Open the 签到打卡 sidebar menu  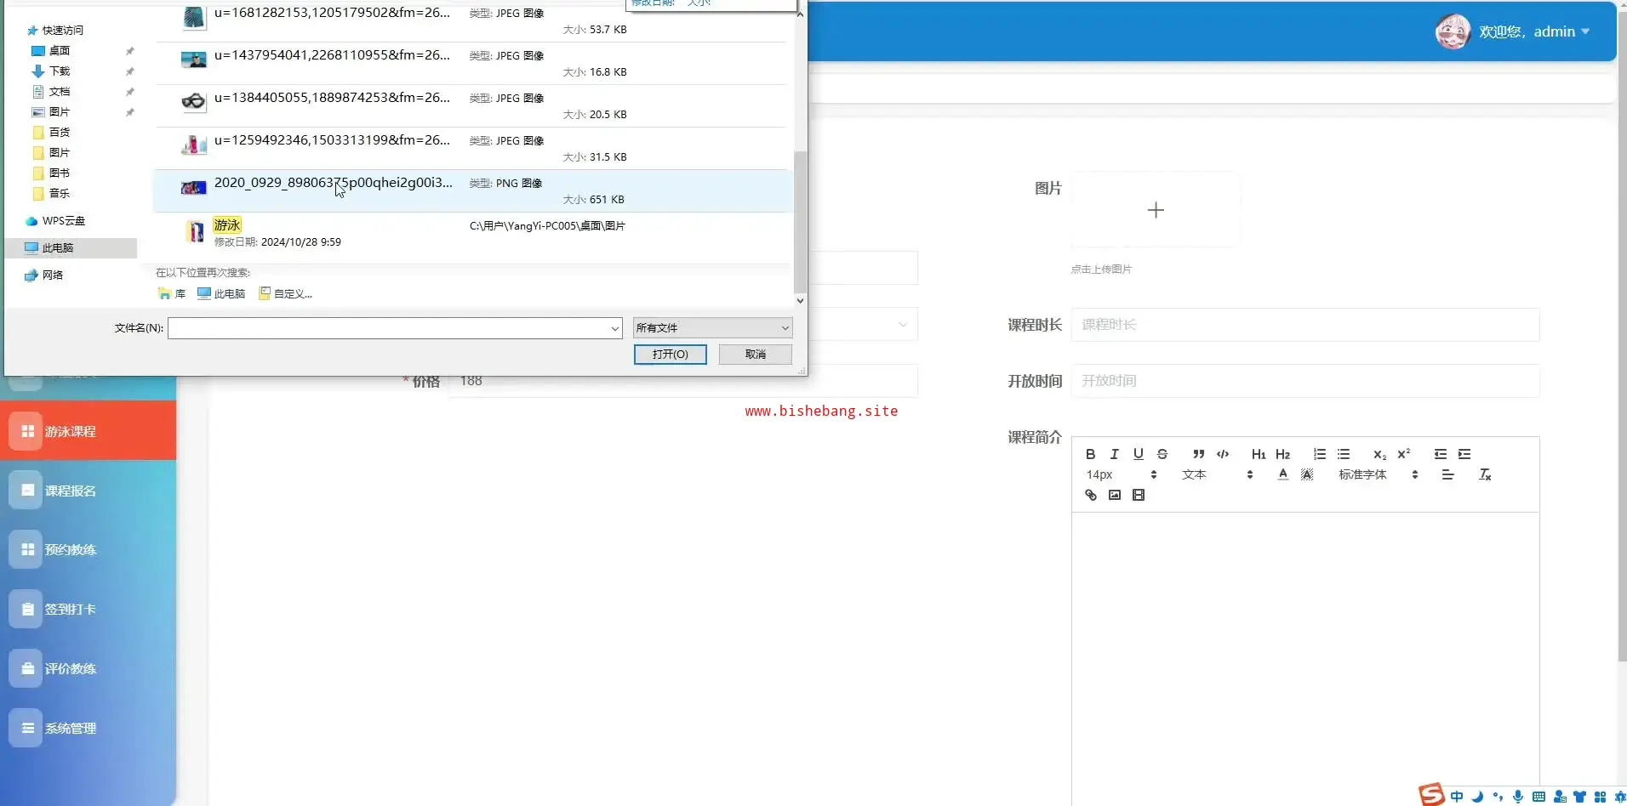pyautogui.click(x=88, y=609)
